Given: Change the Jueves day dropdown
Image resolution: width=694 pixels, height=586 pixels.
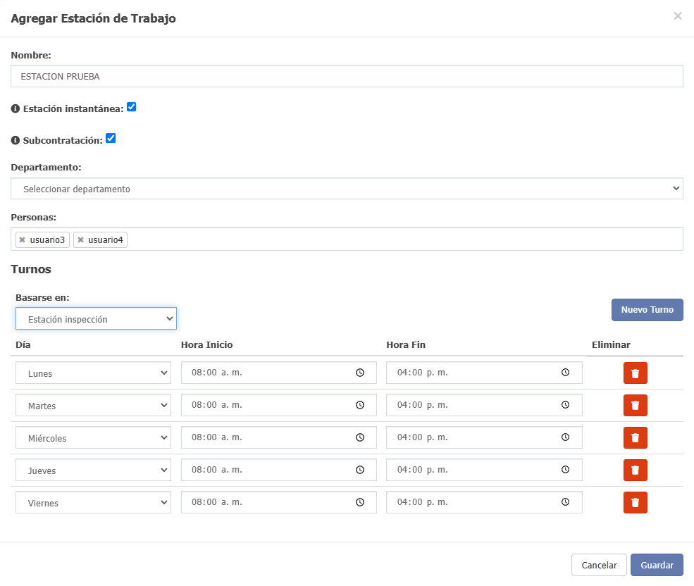Looking at the screenshot, I should coord(94,470).
